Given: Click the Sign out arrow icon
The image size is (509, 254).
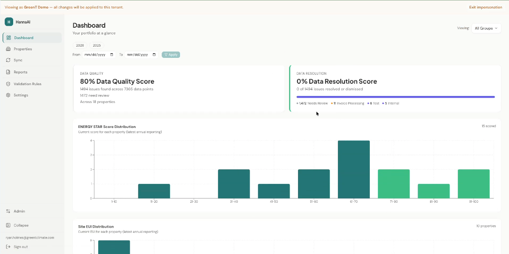Looking at the screenshot, I should [x=8, y=247].
